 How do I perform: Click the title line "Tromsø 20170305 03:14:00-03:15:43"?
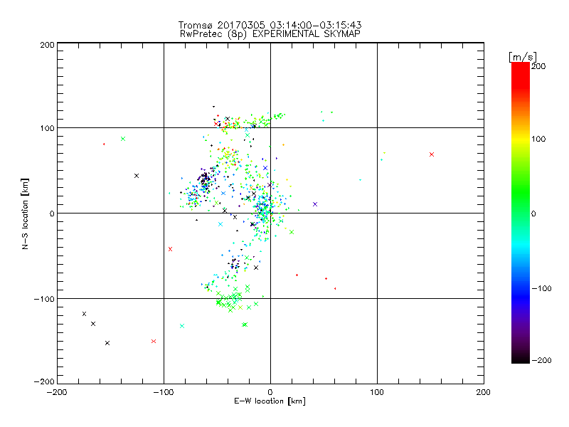(270, 25)
